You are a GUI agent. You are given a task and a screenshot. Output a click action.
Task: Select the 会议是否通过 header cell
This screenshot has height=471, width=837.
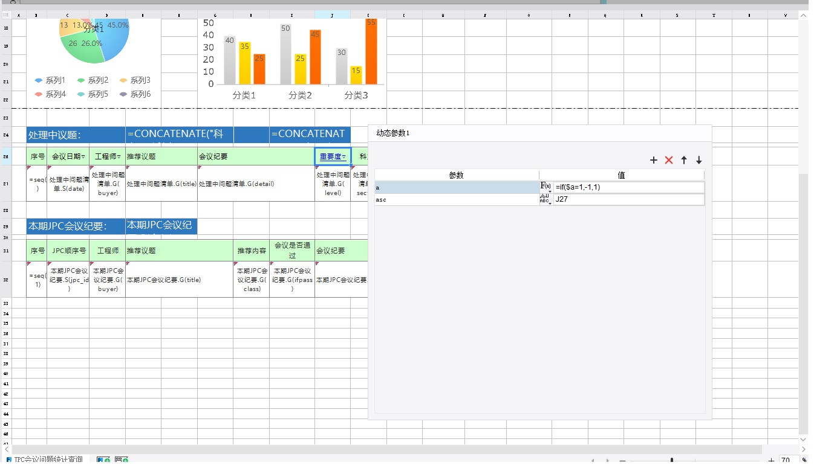[292, 251]
